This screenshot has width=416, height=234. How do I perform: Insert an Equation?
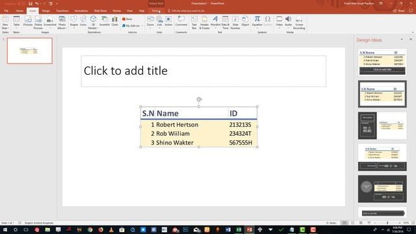tap(257, 21)
